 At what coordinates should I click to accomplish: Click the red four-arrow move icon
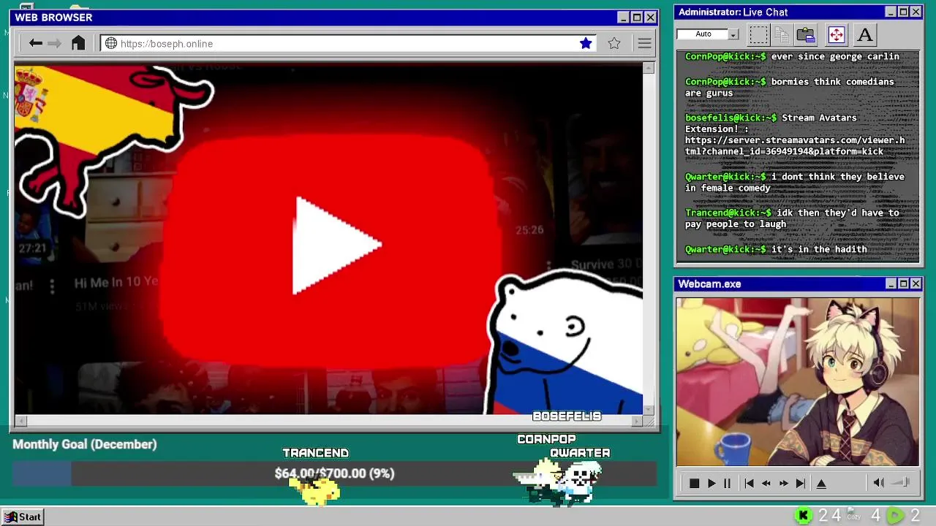point(836,34)
